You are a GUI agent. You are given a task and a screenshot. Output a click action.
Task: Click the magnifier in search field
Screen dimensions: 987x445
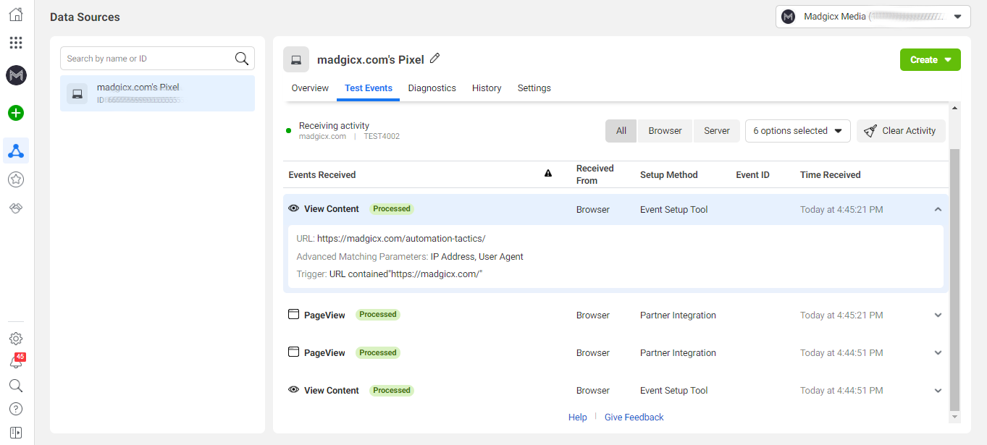coord(242,59)
